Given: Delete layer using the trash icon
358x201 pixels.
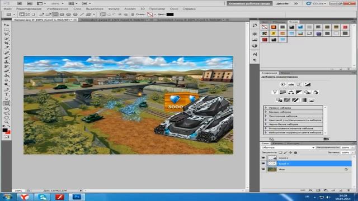Looking at the screenshot, I should 348,190.
